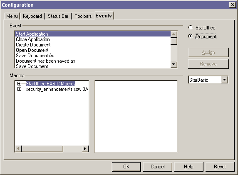Click the event list scroll-down arrow
This screenshot has width=238, height=175.
coord(174,65)
